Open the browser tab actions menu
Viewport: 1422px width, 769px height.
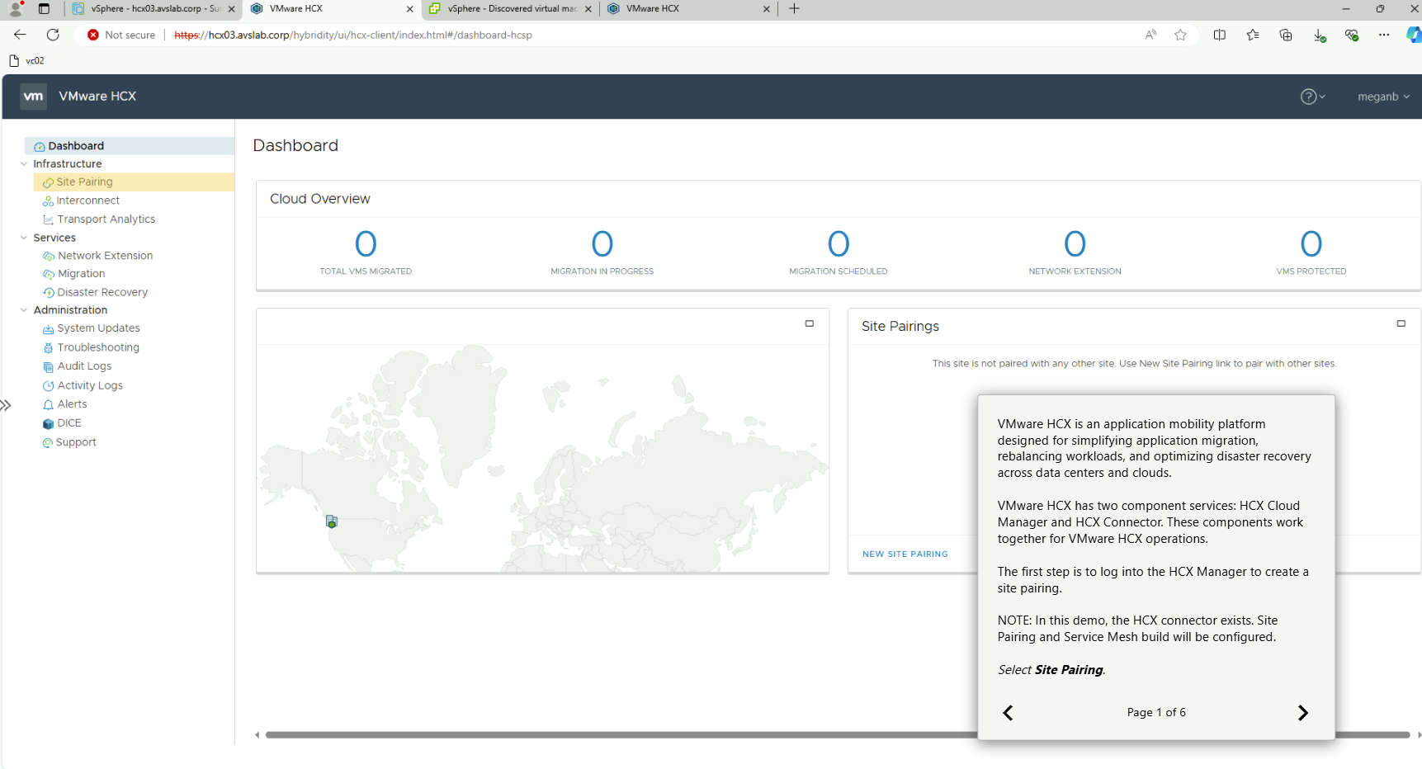tap(44, 9)
